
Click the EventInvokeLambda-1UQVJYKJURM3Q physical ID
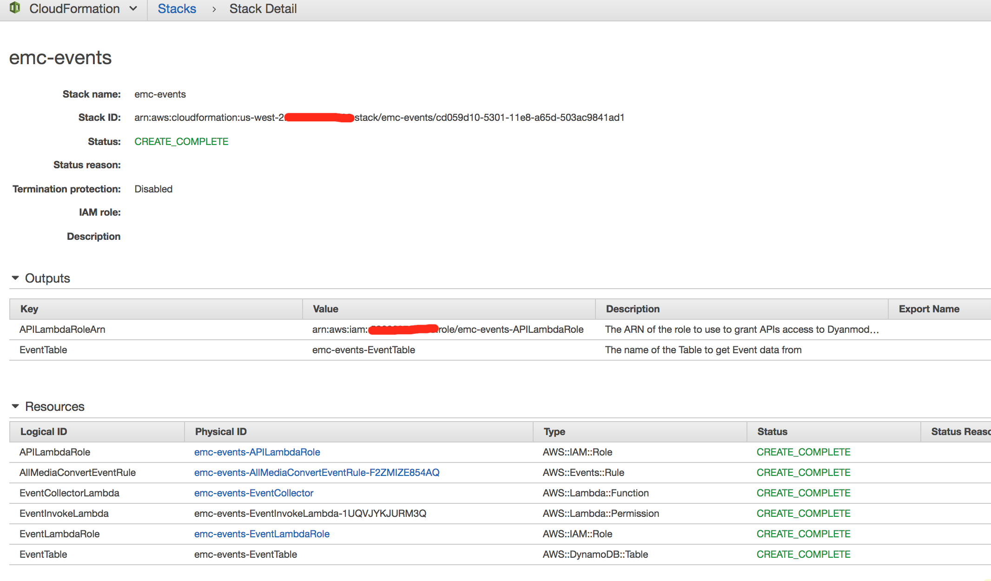click(310, 514)
